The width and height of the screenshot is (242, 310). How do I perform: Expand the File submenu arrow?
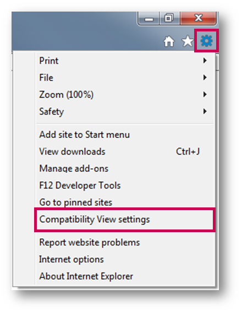205,77
